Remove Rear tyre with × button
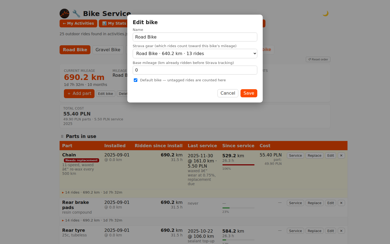Viewport: 390px width, 244px height. coord(341,231)
